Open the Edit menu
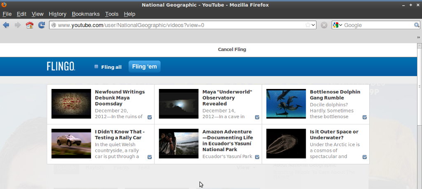This screenshot has height=189, width=422. click(x=21, y=14)
